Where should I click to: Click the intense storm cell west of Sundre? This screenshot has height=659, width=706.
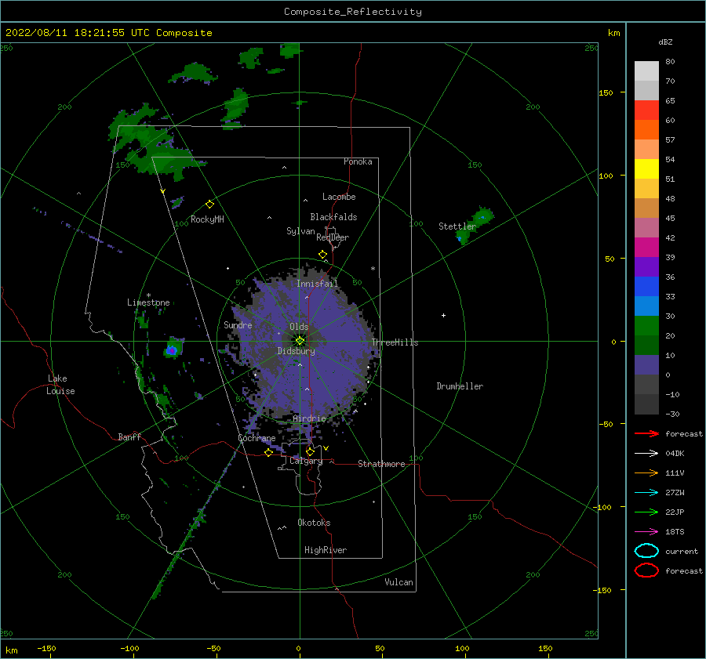pyautogui.click(x=172, y=349)
